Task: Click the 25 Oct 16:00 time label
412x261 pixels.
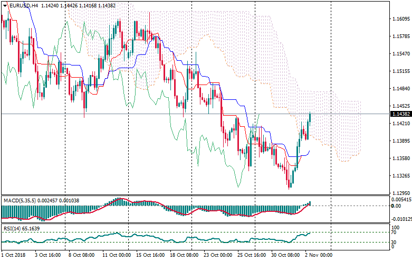Action: click(252, 255)
